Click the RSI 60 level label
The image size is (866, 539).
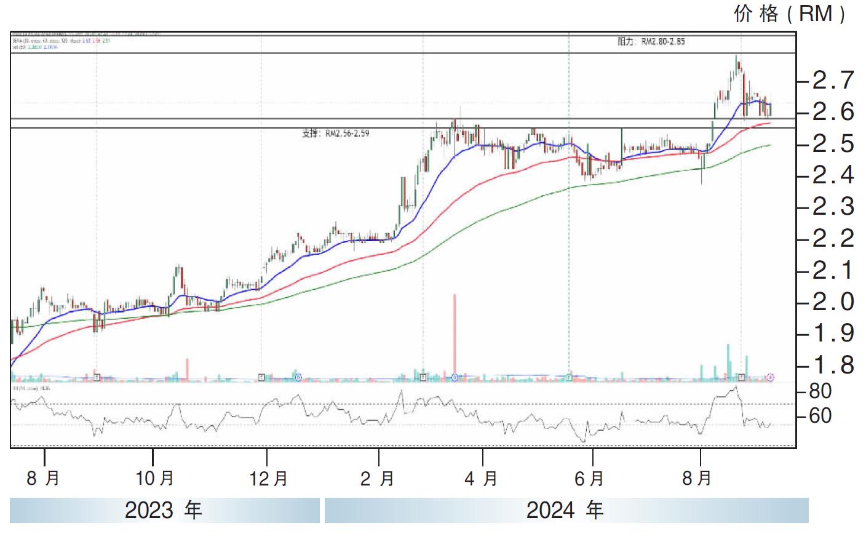[x=821, y=417]
